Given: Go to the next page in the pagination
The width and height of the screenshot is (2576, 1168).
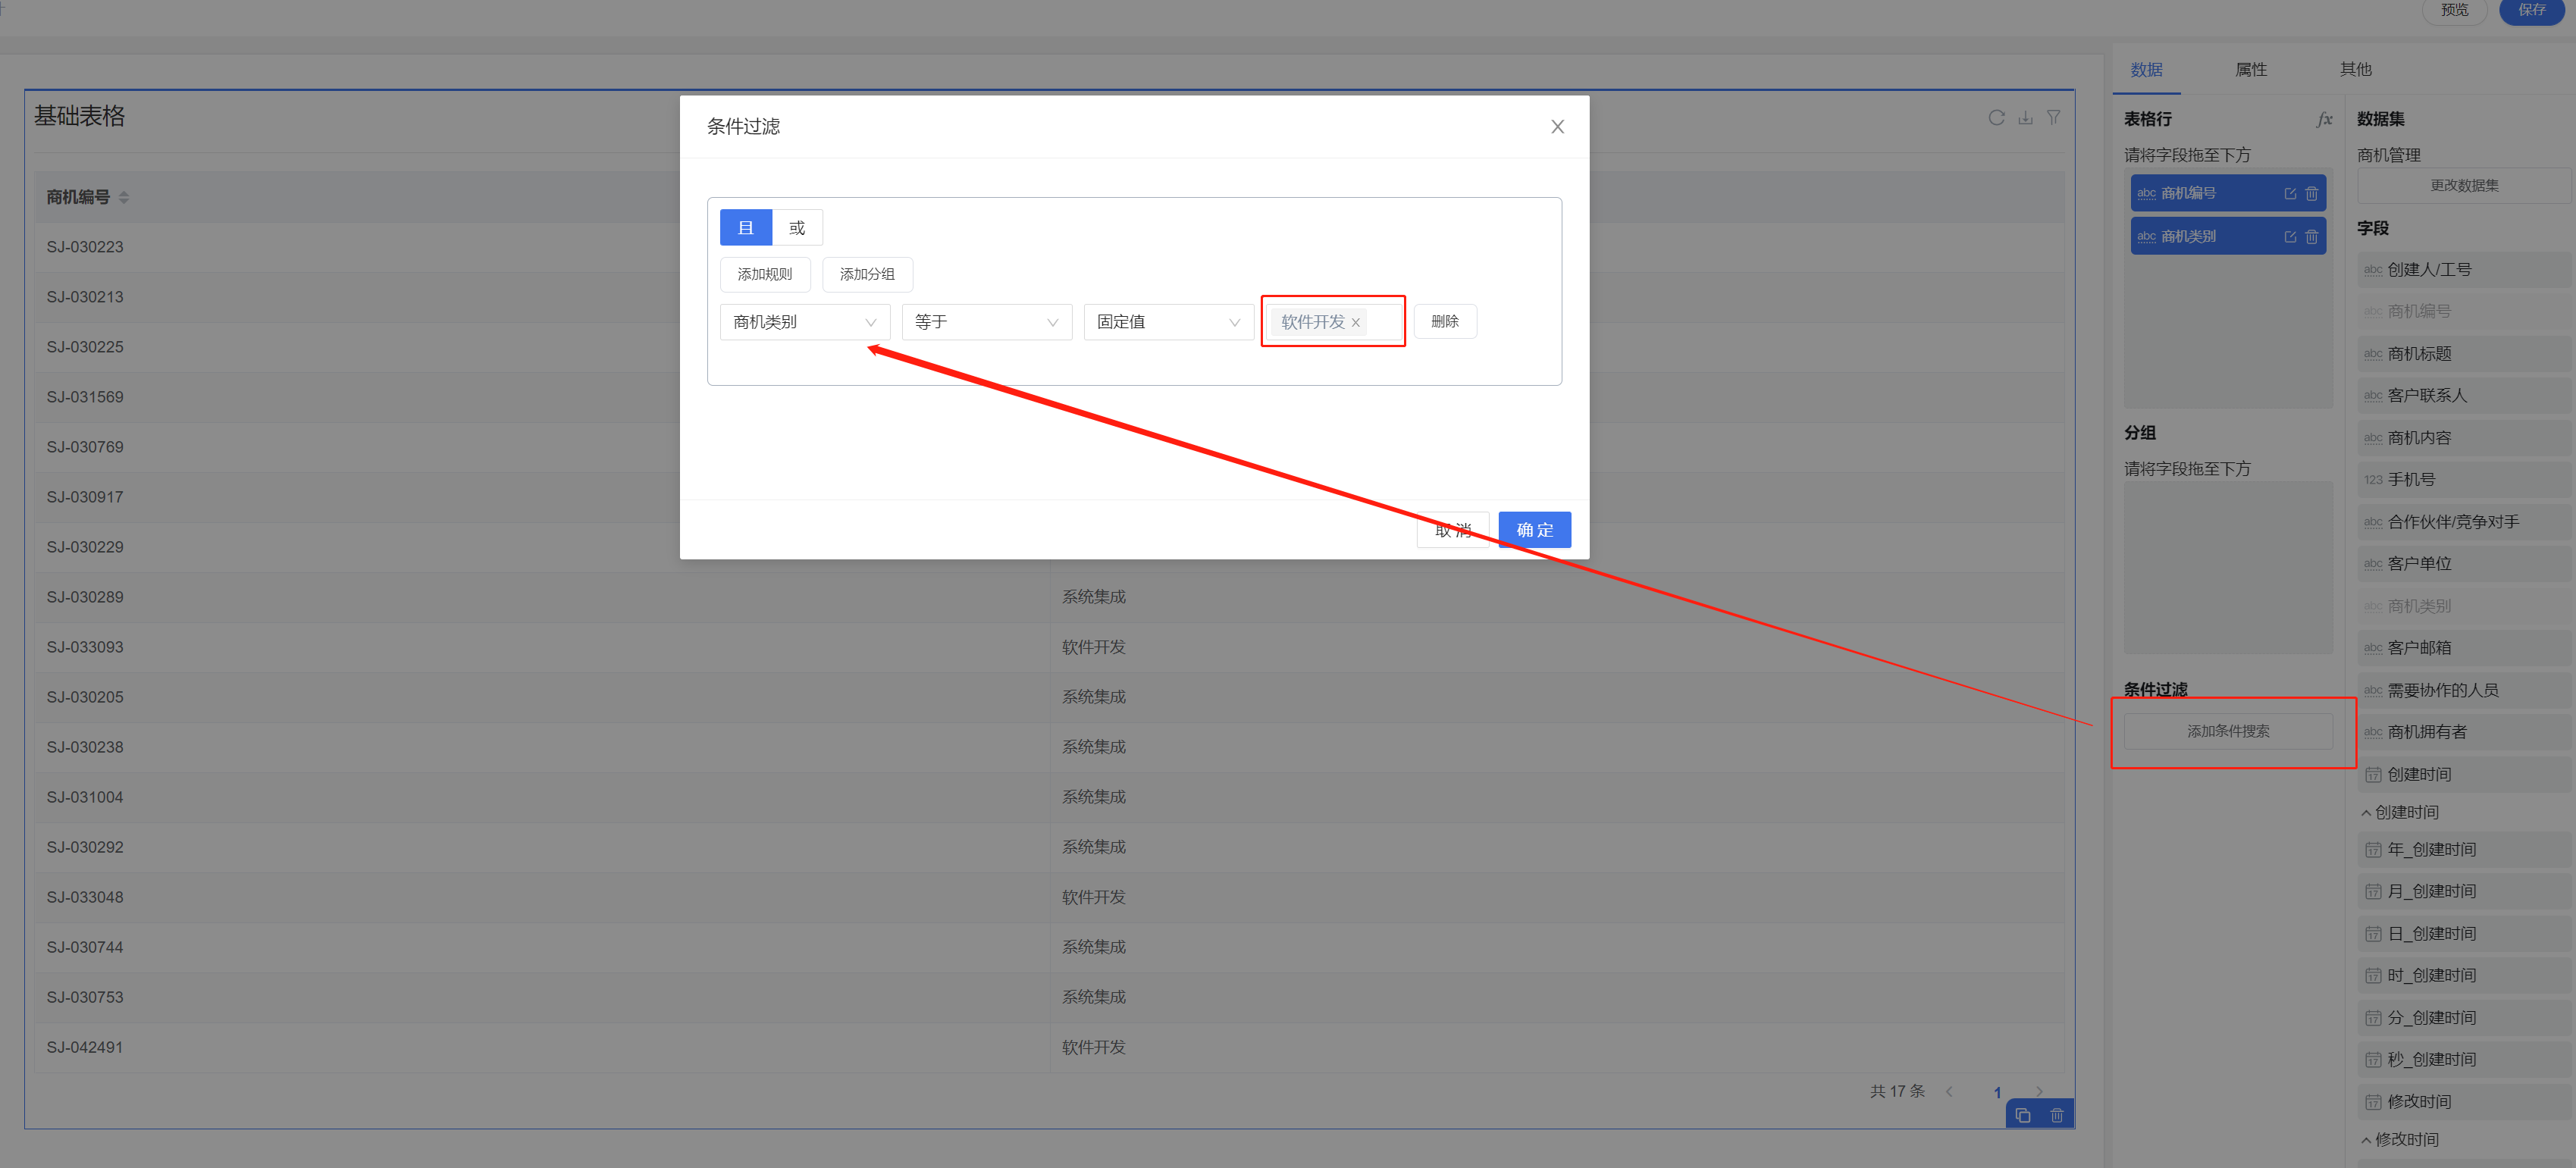Looking at the screenshot, I should click(x=2039, y=1092).
